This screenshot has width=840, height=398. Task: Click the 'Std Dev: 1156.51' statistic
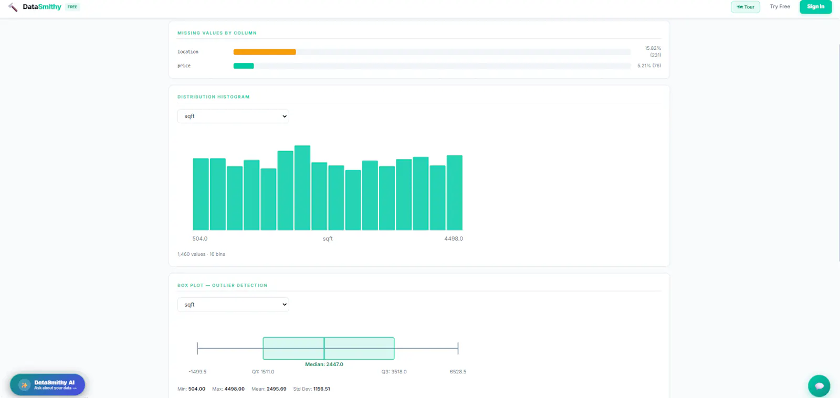pos(311,389)
